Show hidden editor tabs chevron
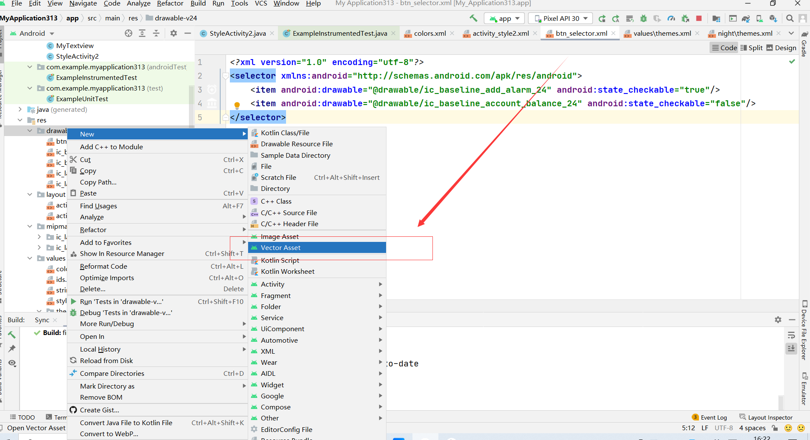The image size is (810, 440). (x=791, y=33)
